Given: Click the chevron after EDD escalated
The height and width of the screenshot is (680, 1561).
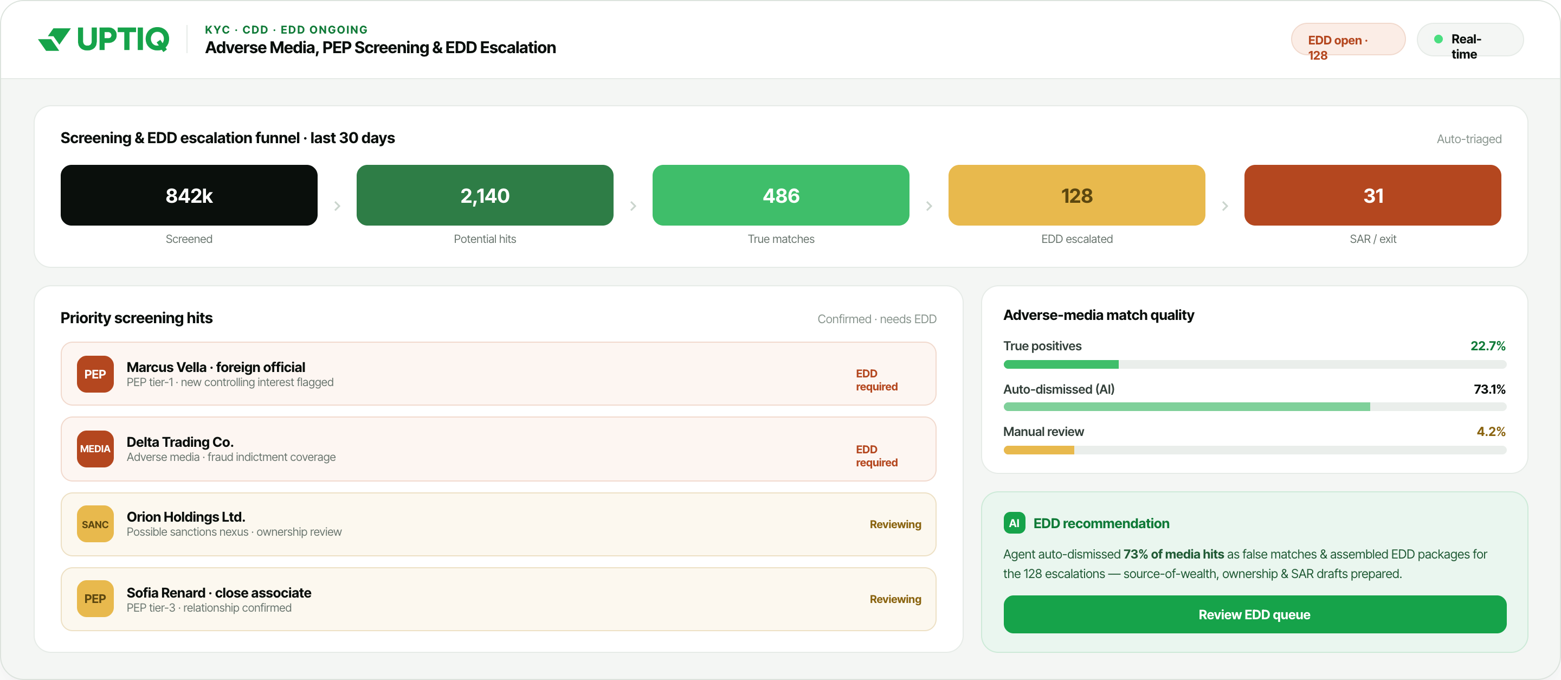Looking at the screenshot, I should point(1225,206).
